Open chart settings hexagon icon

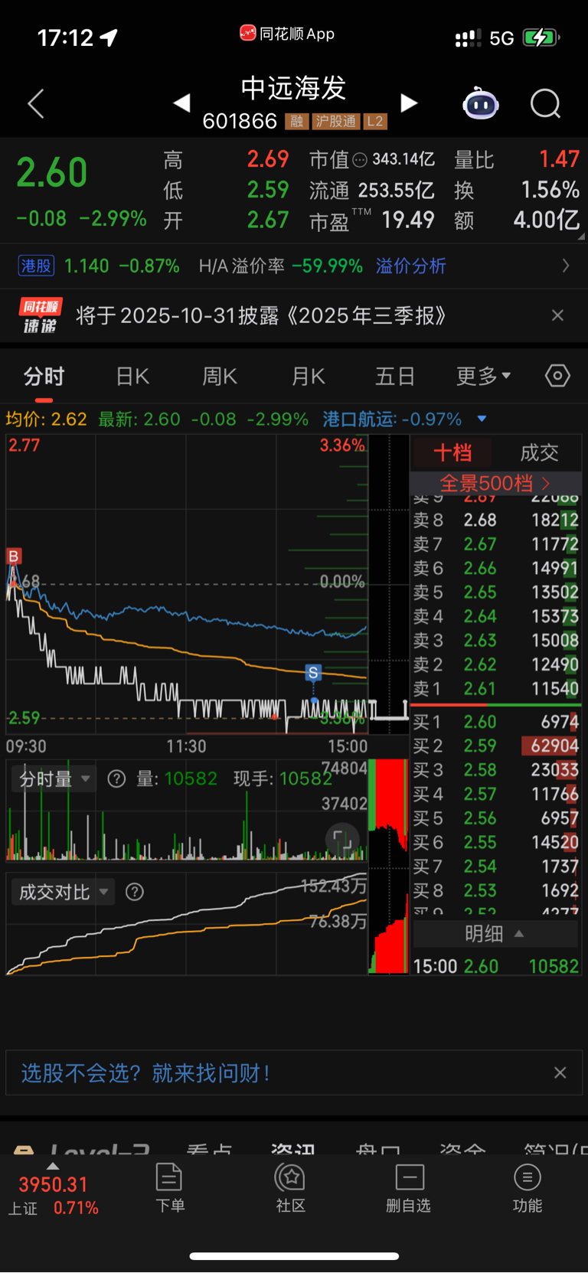557,376
